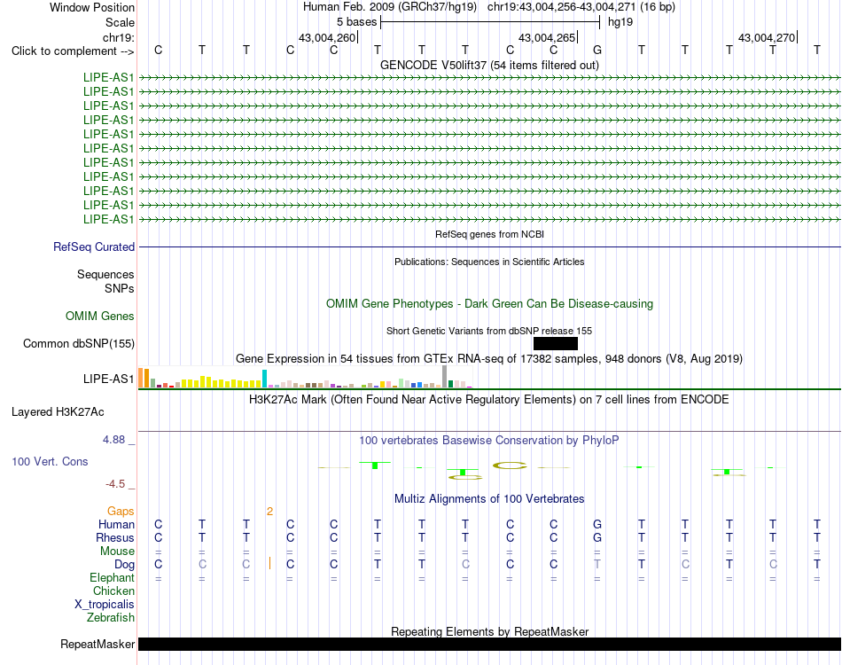This screenshot has height=665, width=842.
Task: Click the Layered H3K27Ac track label
Action: point(58,412)
